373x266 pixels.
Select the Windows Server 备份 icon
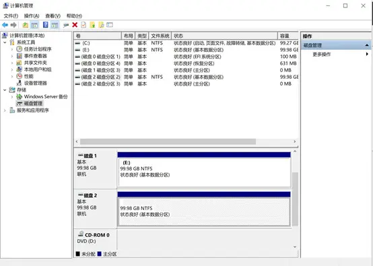tap(20, 96)
